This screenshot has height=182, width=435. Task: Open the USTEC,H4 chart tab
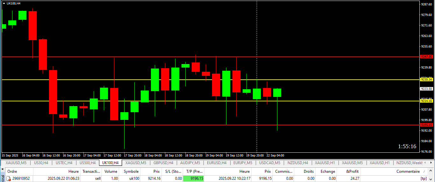pyautogui.click(x=64, y=163)
